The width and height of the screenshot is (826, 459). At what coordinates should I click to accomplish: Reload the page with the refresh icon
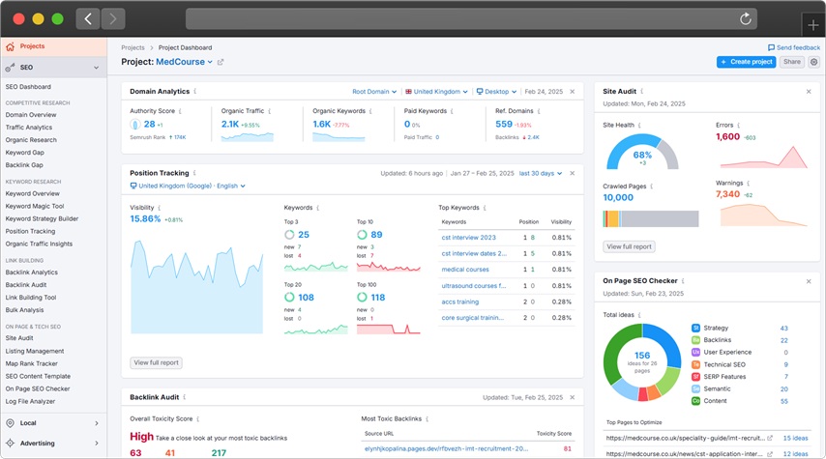coord(746,19)
